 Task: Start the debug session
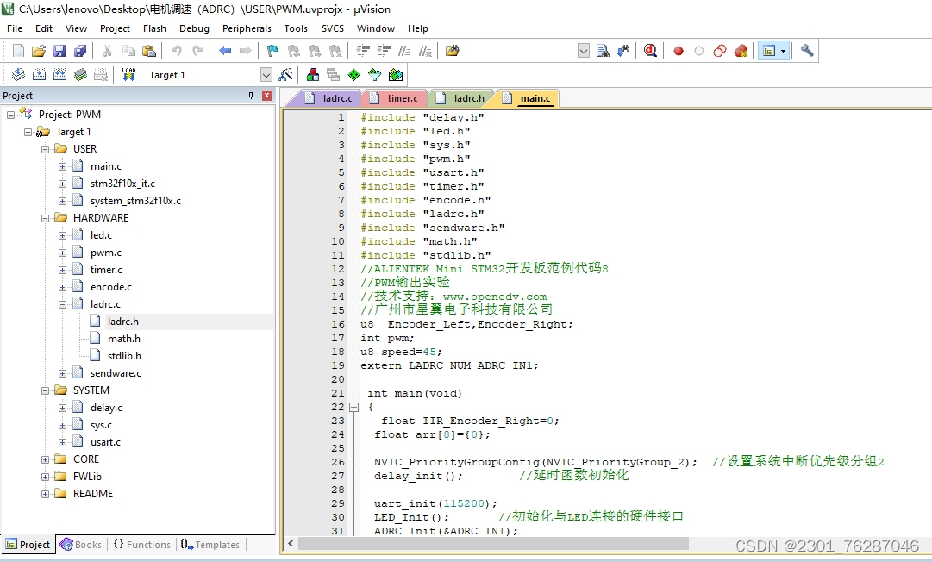(650, 51)
